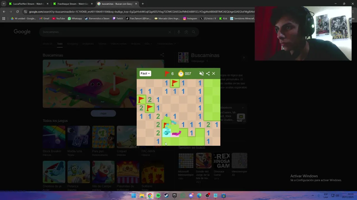Open the Instagram bookmark
Screen dimensions: 357x200
pyautogui.click(x=190, y=19)
